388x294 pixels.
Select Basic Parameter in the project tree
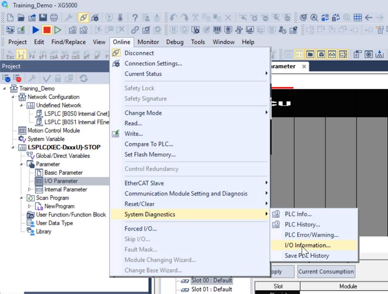pos(63,173)
